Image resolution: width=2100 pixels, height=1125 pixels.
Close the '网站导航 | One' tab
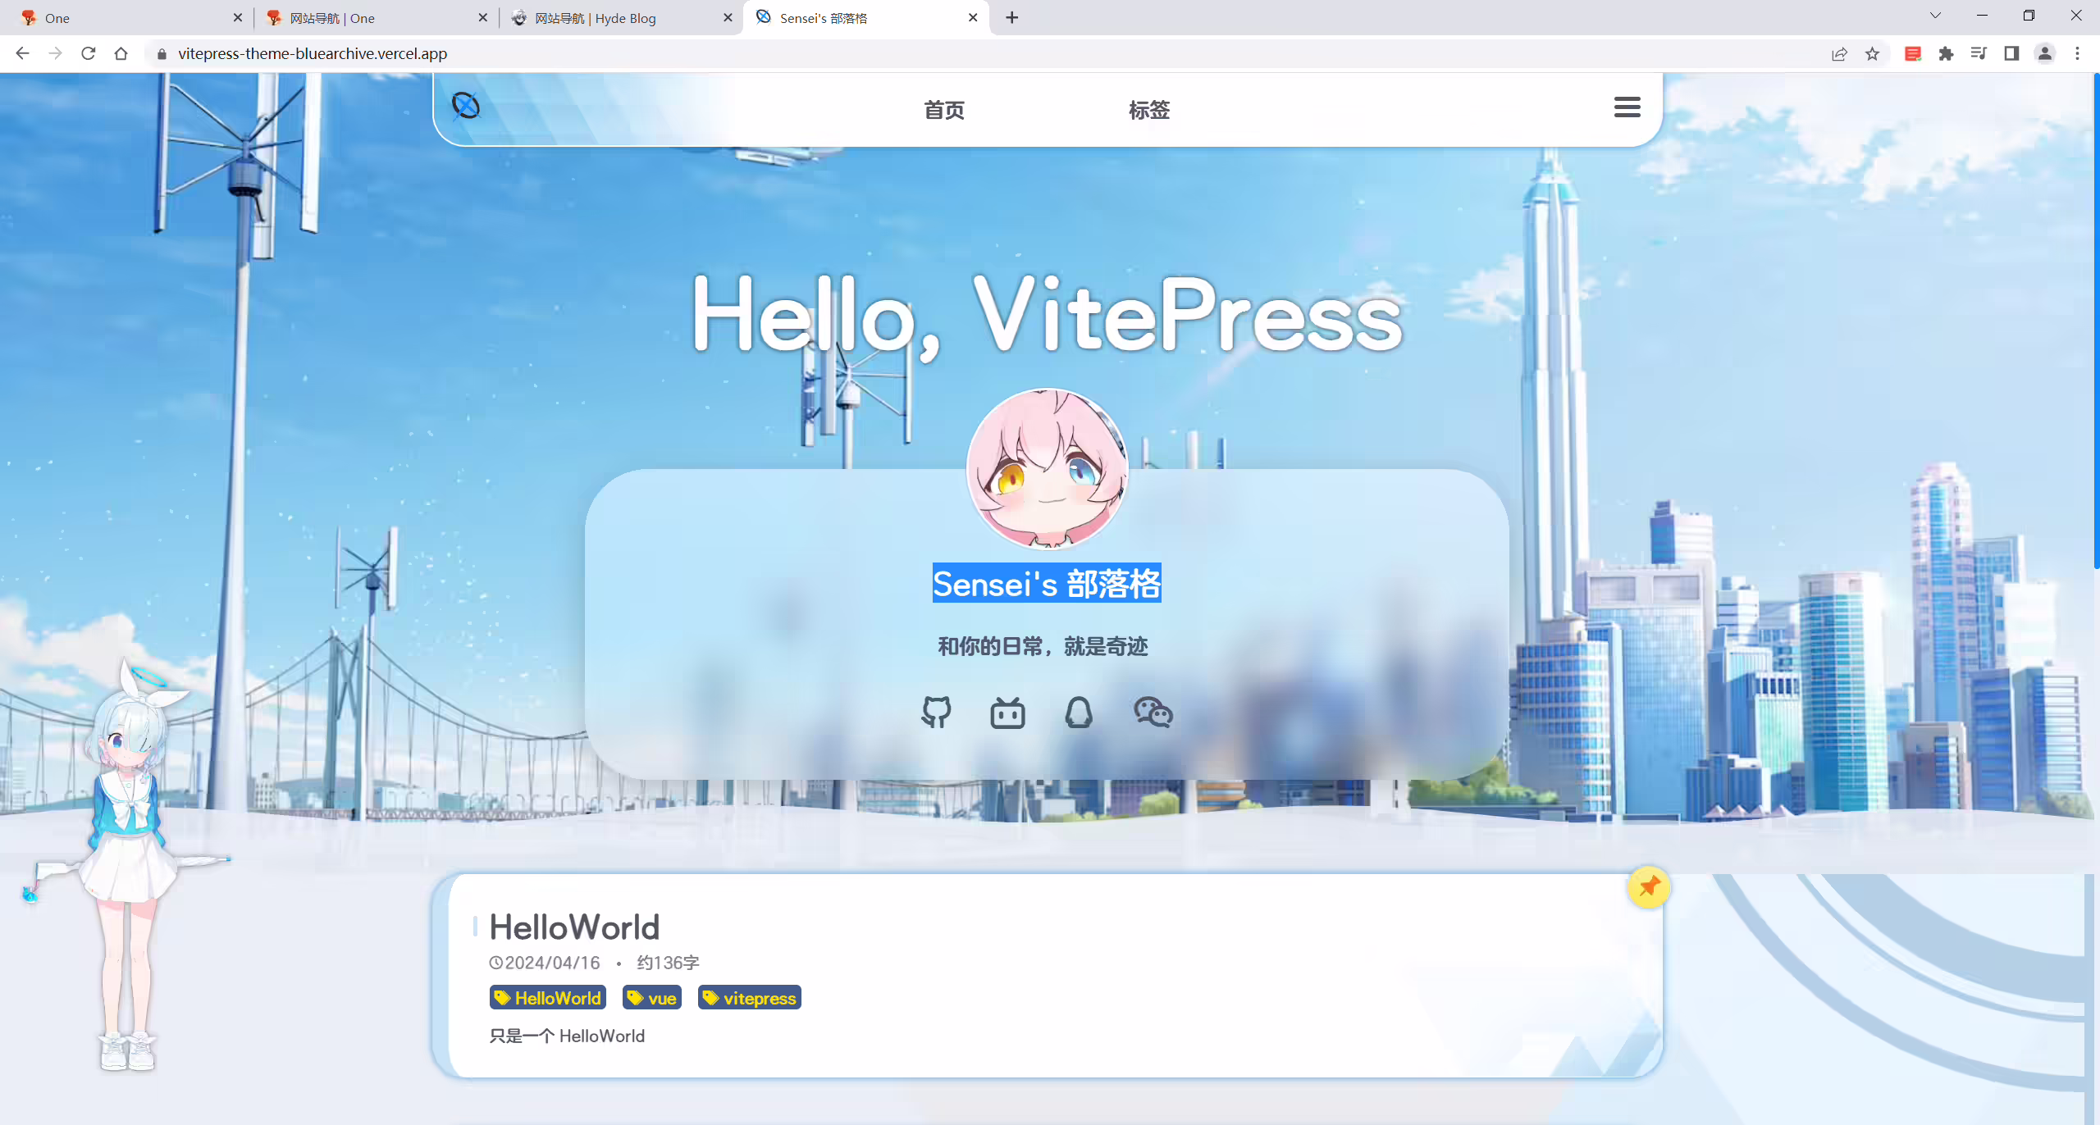(x=483, y=18)
